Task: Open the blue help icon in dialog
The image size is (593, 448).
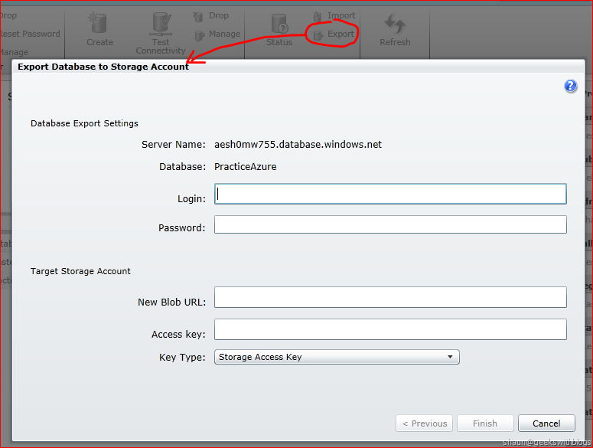Action: pyautogui.click(x=570, y=87)
